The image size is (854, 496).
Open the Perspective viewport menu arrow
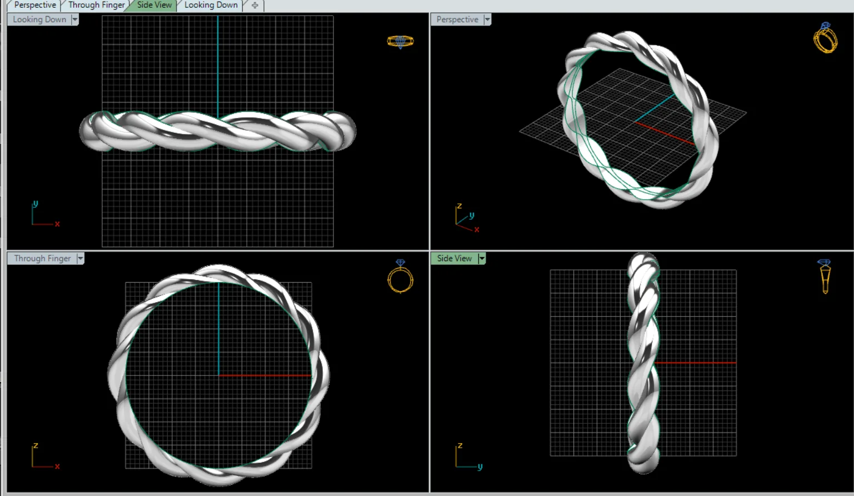[487, 19]
